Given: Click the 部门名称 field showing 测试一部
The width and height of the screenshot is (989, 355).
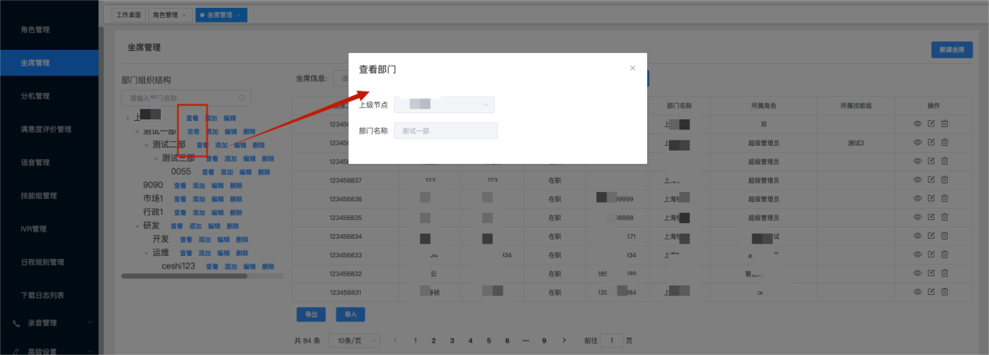Looking at the screenshot, I should [x=446, y=131].
